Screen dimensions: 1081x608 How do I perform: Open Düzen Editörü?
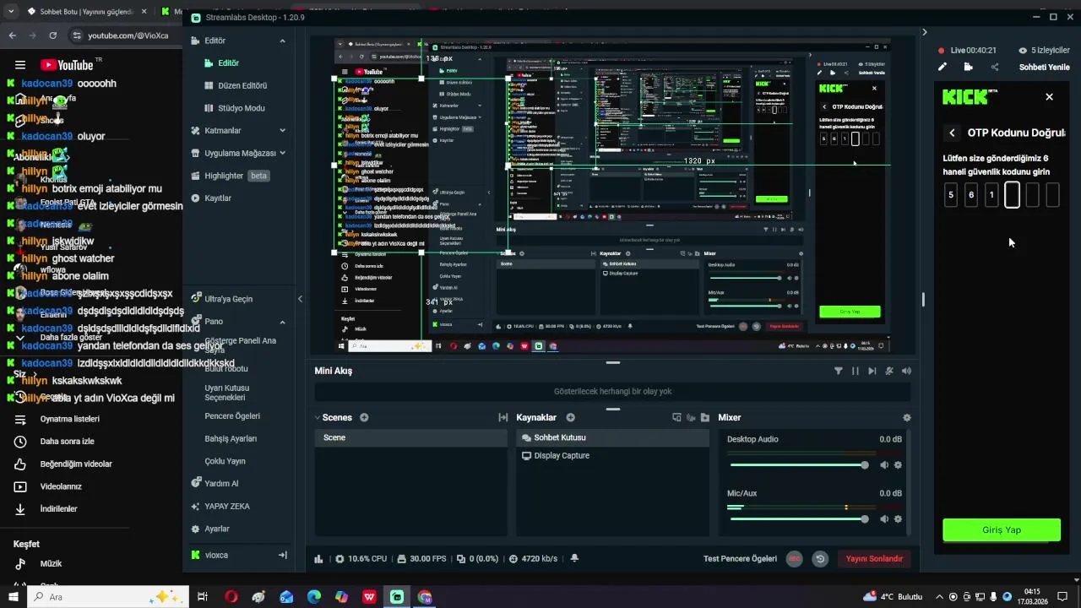236,85
